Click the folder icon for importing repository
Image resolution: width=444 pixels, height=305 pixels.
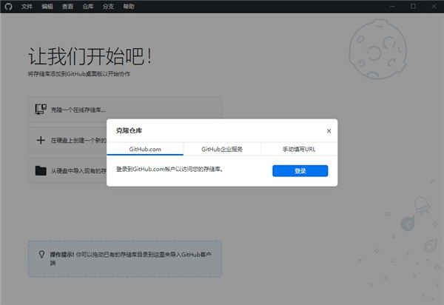[41, 170]
